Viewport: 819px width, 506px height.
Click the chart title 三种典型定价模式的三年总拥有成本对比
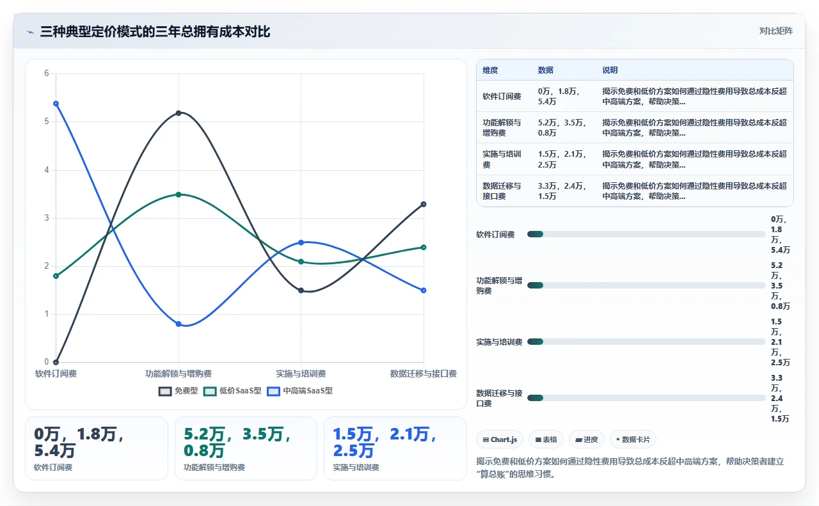[155, 32]
